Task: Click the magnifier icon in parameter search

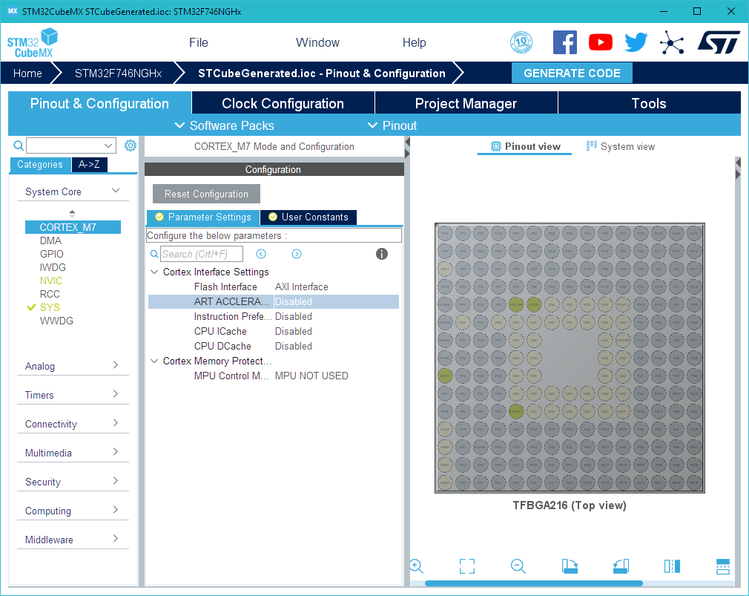Action: pyautogui.click(x=154, y=254)
